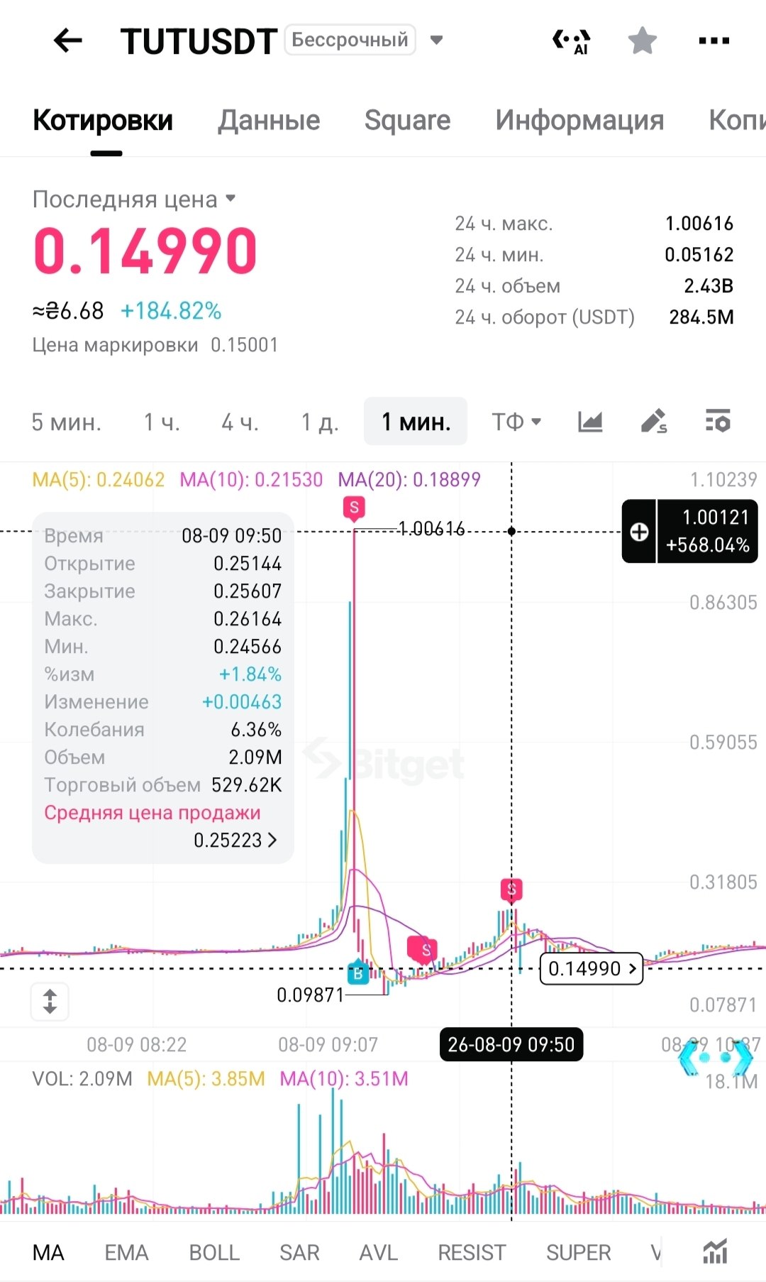Open the 0.14990 current price label
This screenshot has height=1282, width=766.
[x=592, y=968]
